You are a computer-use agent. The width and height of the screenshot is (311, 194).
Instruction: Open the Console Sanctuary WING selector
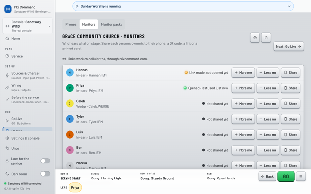[28, 26]
